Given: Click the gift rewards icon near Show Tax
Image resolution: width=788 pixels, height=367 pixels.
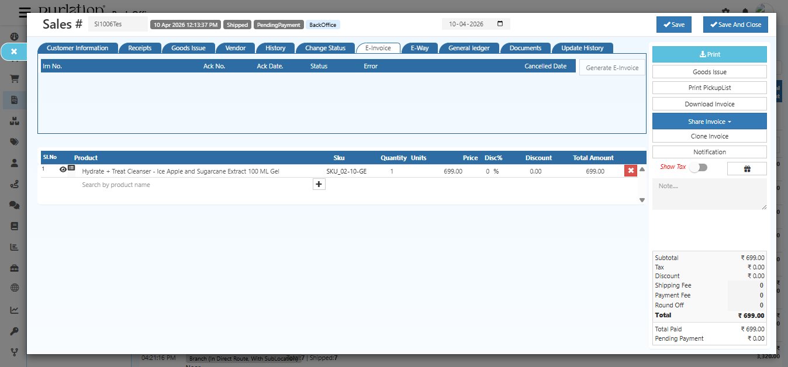Looking at the screenshot, I should click(x=746, y=168).
